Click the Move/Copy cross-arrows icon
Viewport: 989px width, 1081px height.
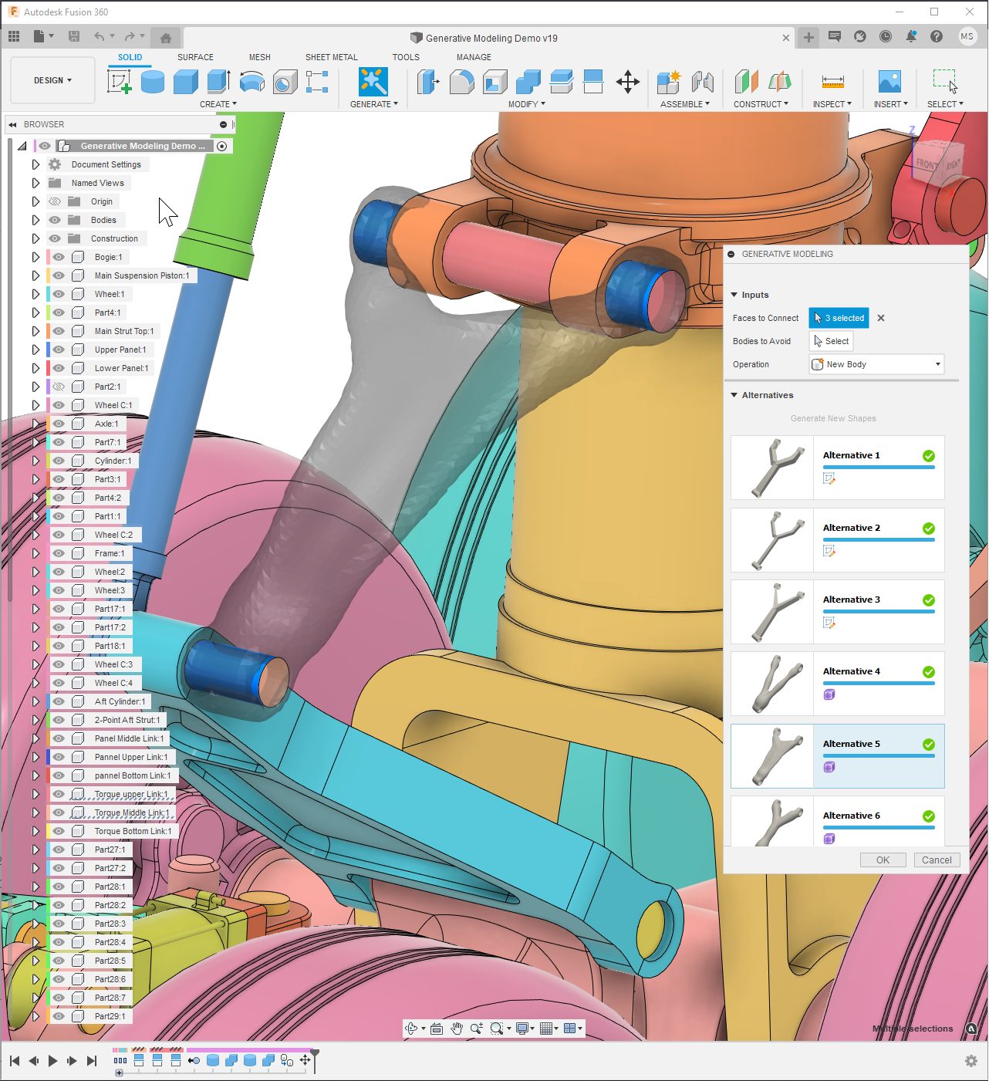627,82
